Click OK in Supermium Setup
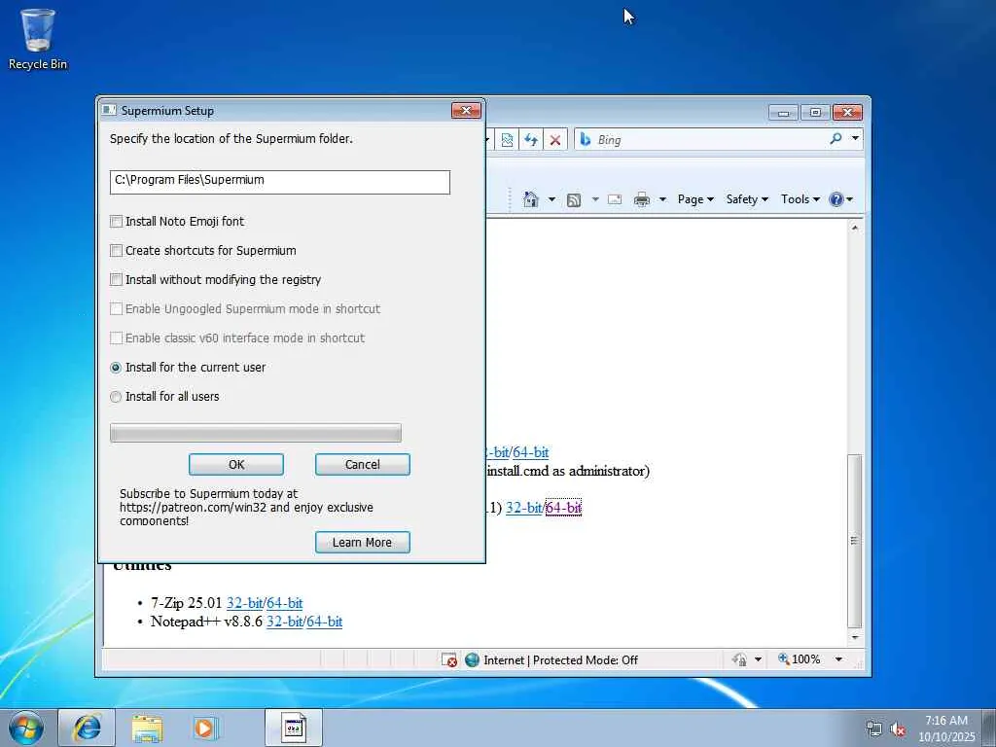This screenshot has height=747, width=996. click(x=236, y=464)
